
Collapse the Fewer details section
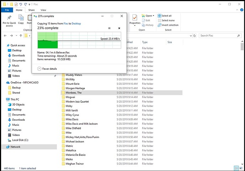pos(39,69)
